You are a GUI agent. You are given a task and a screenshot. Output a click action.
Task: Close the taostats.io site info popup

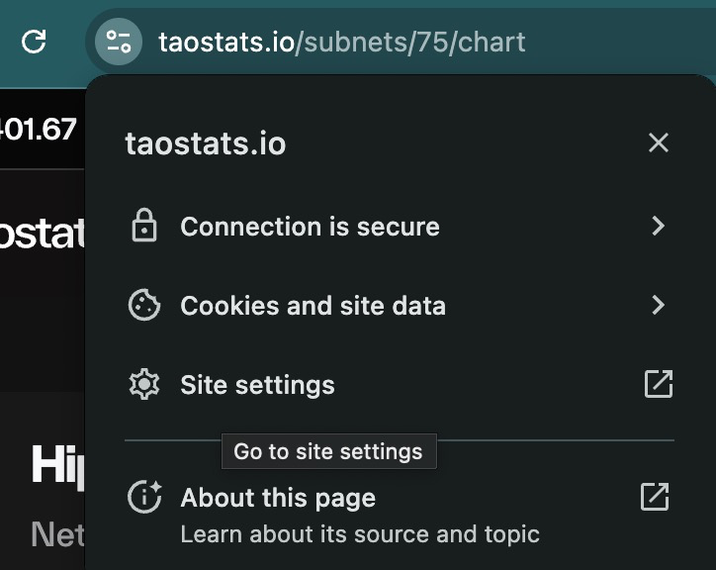[659, 142]
